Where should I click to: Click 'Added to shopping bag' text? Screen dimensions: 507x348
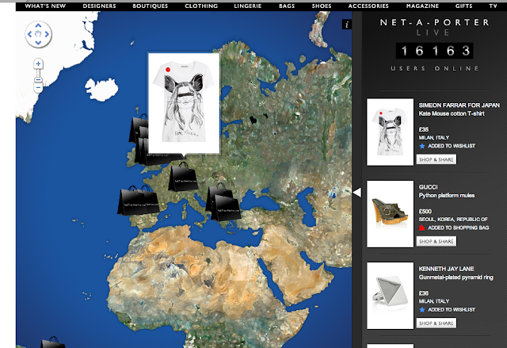tap(458, 228)
